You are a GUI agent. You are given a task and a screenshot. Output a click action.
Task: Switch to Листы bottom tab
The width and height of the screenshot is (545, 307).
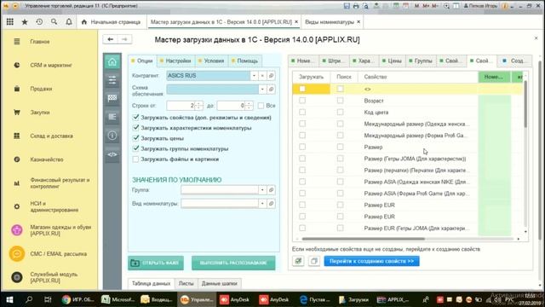(x=186, y=283)
